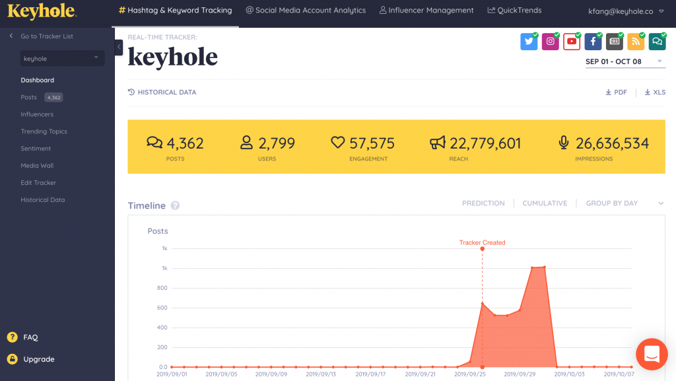Viewport: 676px width, 381px height.
Task: Open QuickTrends tab
Action: point(514,11)
